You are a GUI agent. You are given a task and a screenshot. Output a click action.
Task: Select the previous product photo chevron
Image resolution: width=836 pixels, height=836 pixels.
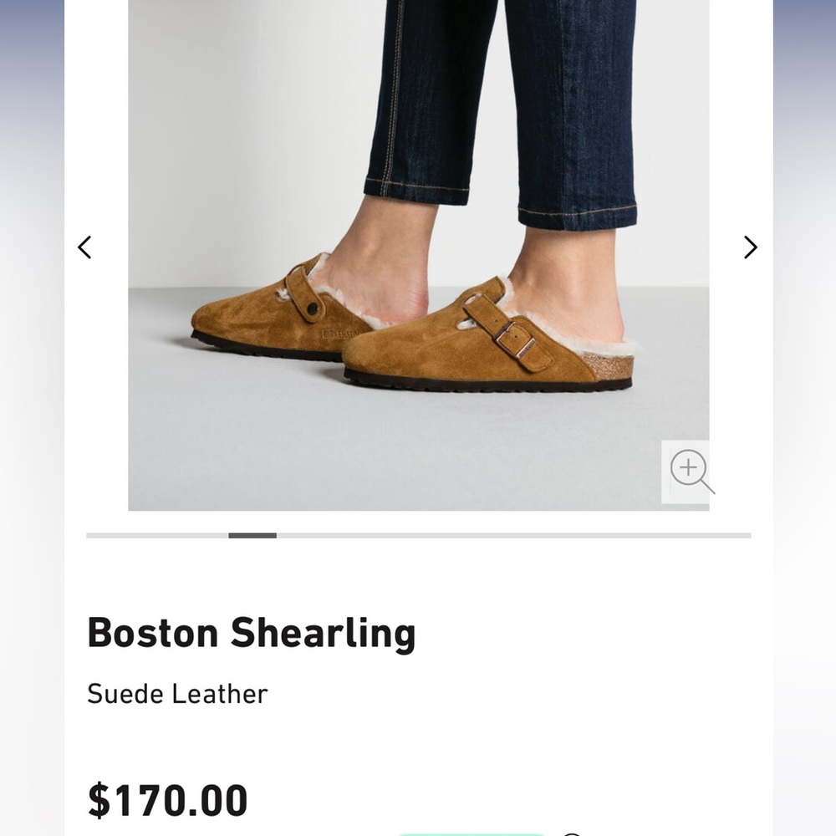click(x=84, y=247)
